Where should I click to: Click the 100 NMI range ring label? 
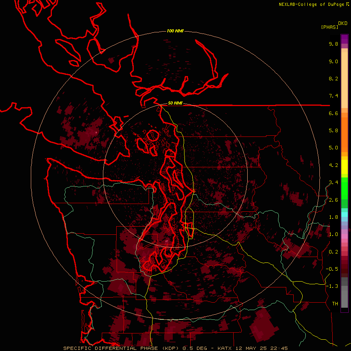pyautogui.click(x=175, y=31)
